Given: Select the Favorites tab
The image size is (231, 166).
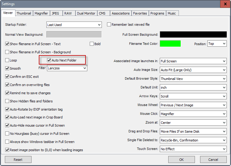Looking at the screenshot, I should (x=140, y=13).
